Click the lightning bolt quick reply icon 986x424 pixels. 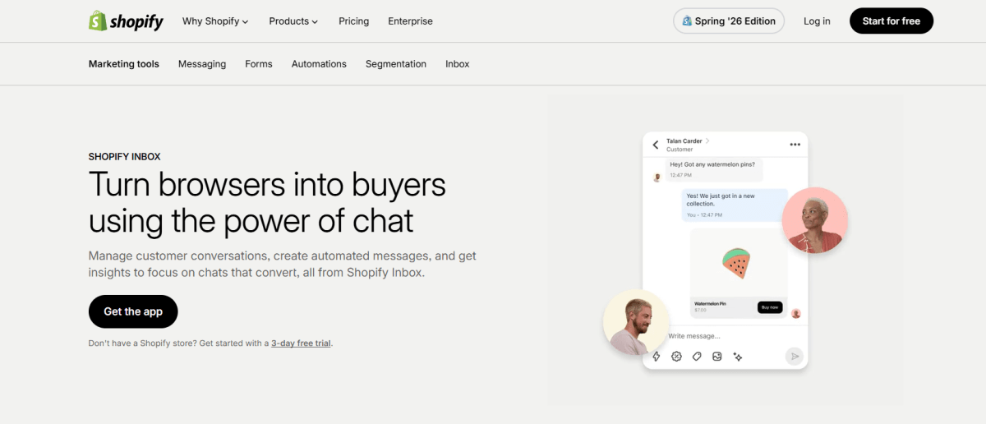pyautogui.click(x=656, y=356)
